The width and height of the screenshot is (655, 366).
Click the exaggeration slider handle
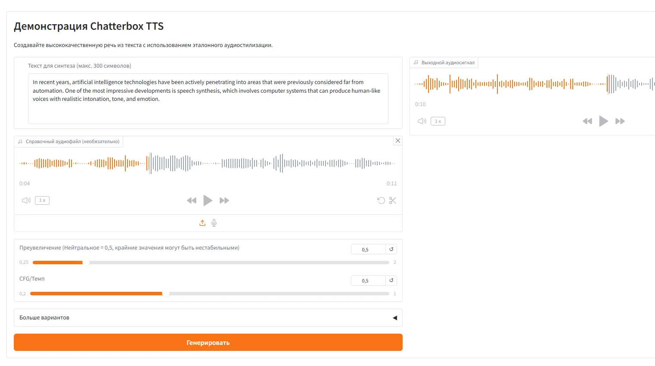click(x=86, y=262)
